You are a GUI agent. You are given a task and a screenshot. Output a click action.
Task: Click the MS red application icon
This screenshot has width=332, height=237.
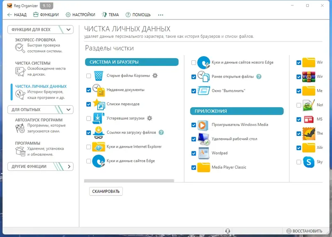point(309,119)
